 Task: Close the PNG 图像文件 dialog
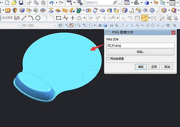(173, 33)
